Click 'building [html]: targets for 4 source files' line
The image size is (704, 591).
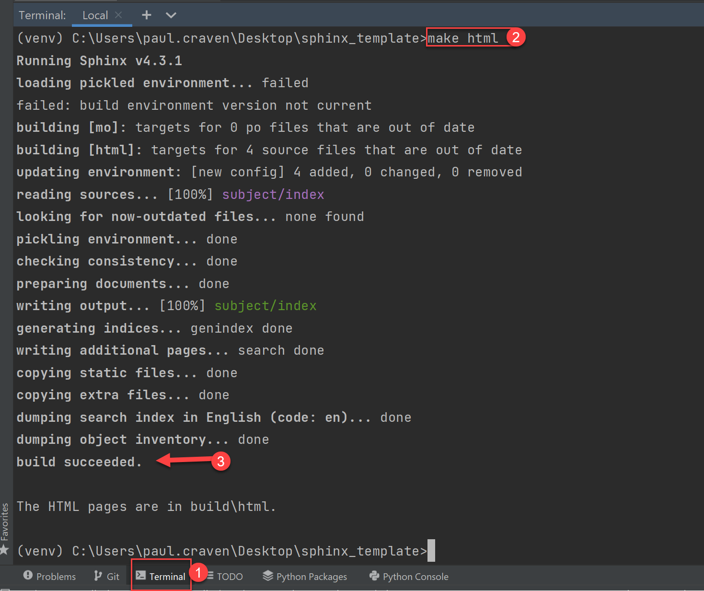click(269, 150)
